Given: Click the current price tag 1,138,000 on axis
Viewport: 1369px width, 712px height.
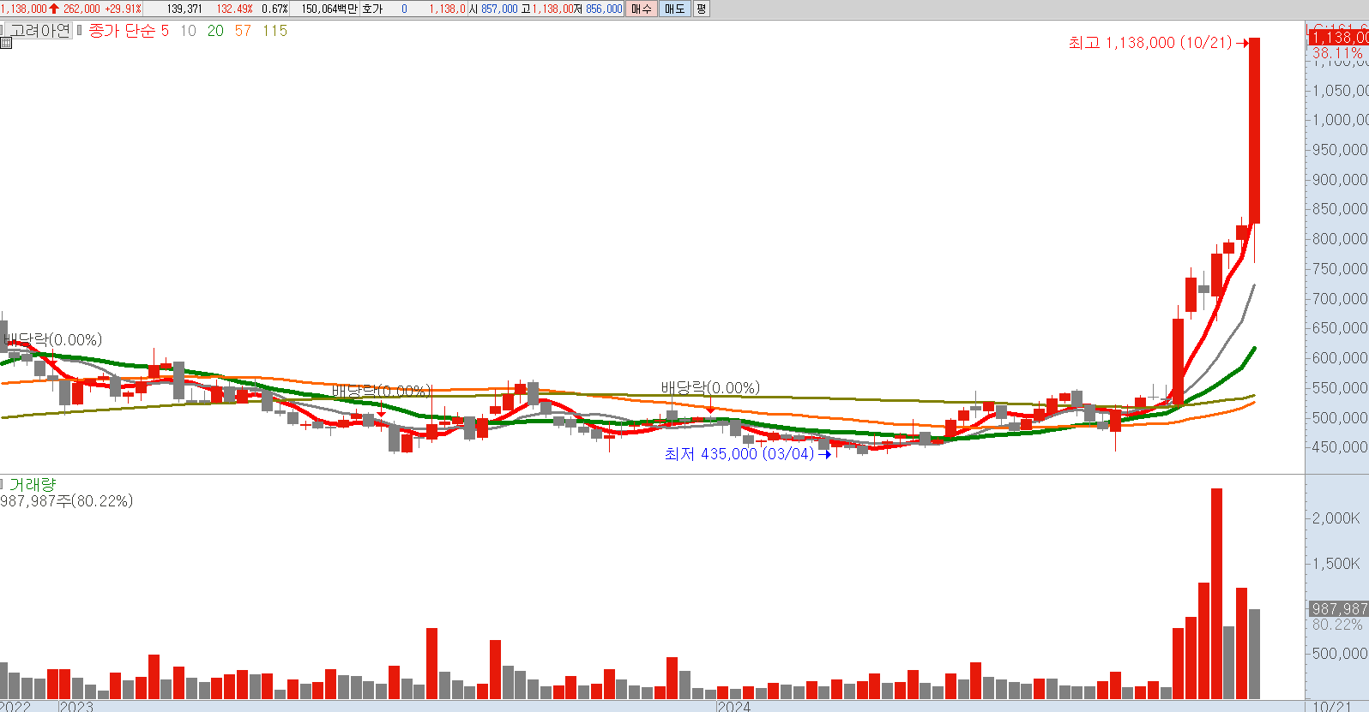Looking at the screenshot, I should pyautogui.click(x=1338, y=37).
